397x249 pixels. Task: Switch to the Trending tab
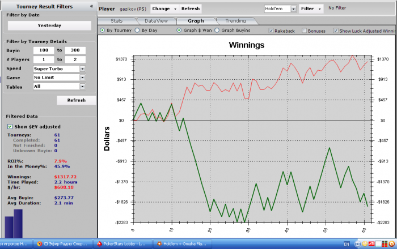236,21
